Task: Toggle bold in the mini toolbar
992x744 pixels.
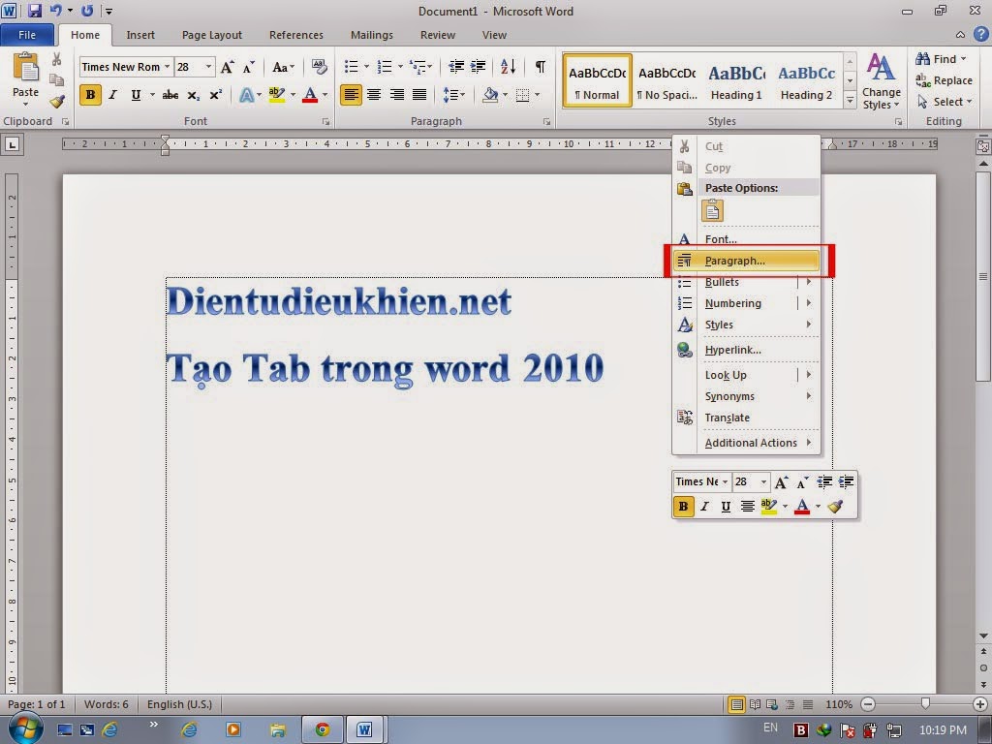Action: (x=683, y=506)
